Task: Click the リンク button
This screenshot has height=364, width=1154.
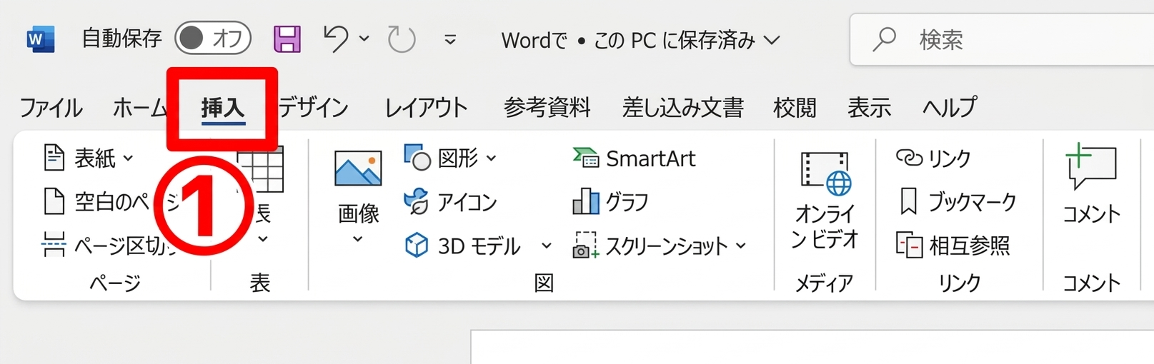Action: click(934, 158)
